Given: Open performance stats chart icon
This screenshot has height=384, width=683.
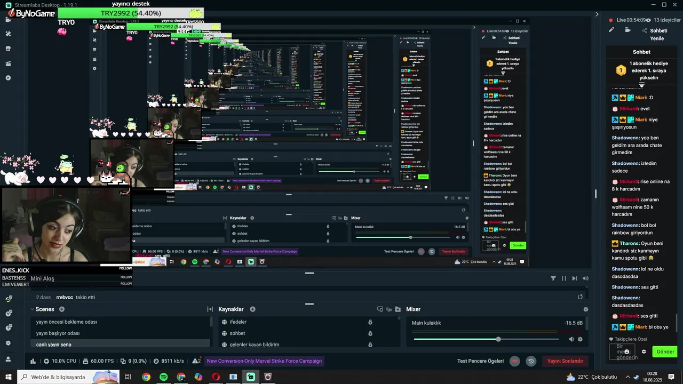Looking at the screenshot, I should point(33,361).
